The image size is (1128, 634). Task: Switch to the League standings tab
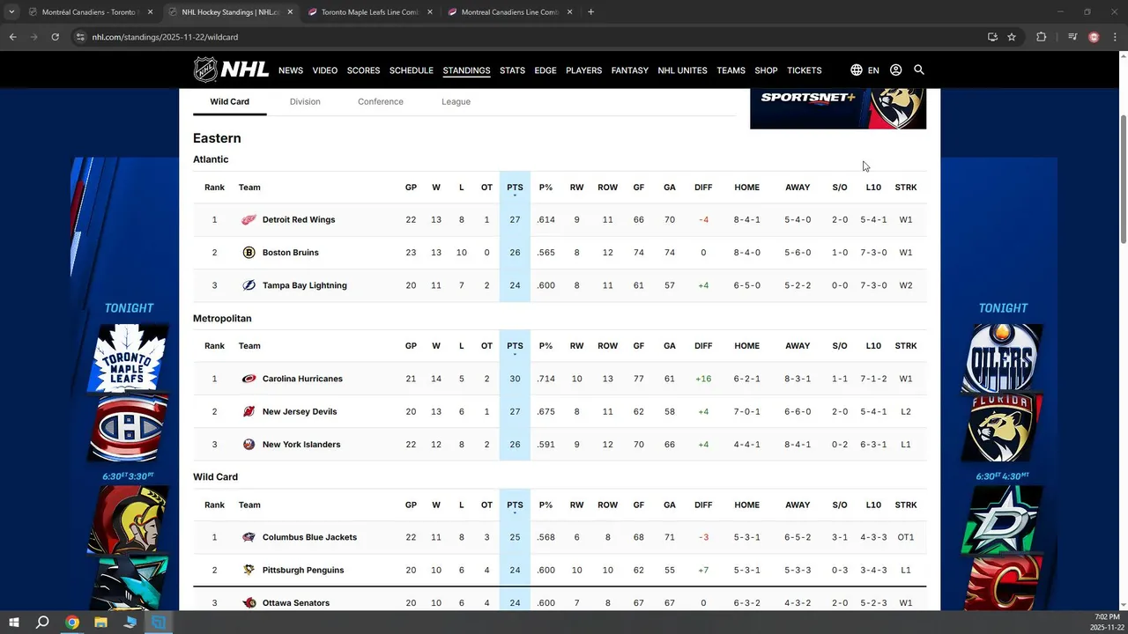[456, 101]
